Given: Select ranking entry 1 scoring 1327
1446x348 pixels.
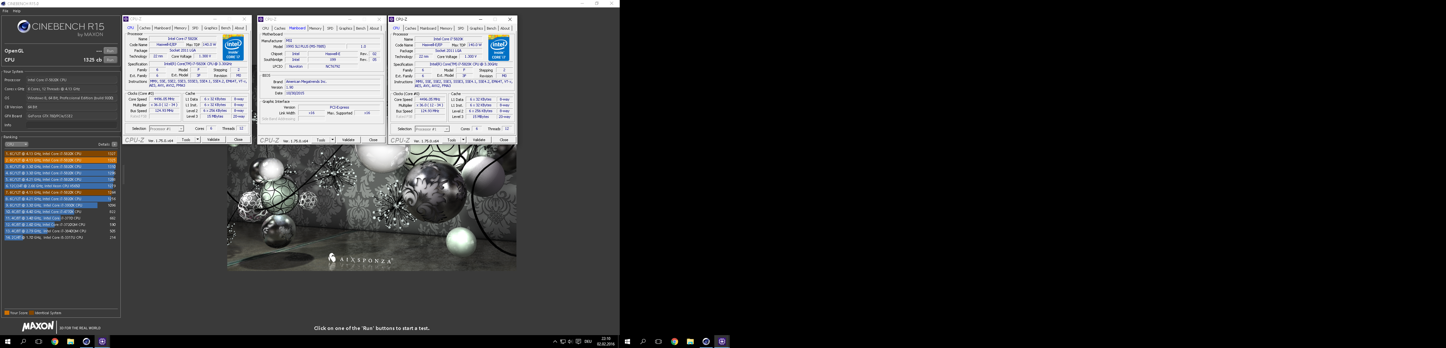Looking at the screenshot, I should coord(61,154).
